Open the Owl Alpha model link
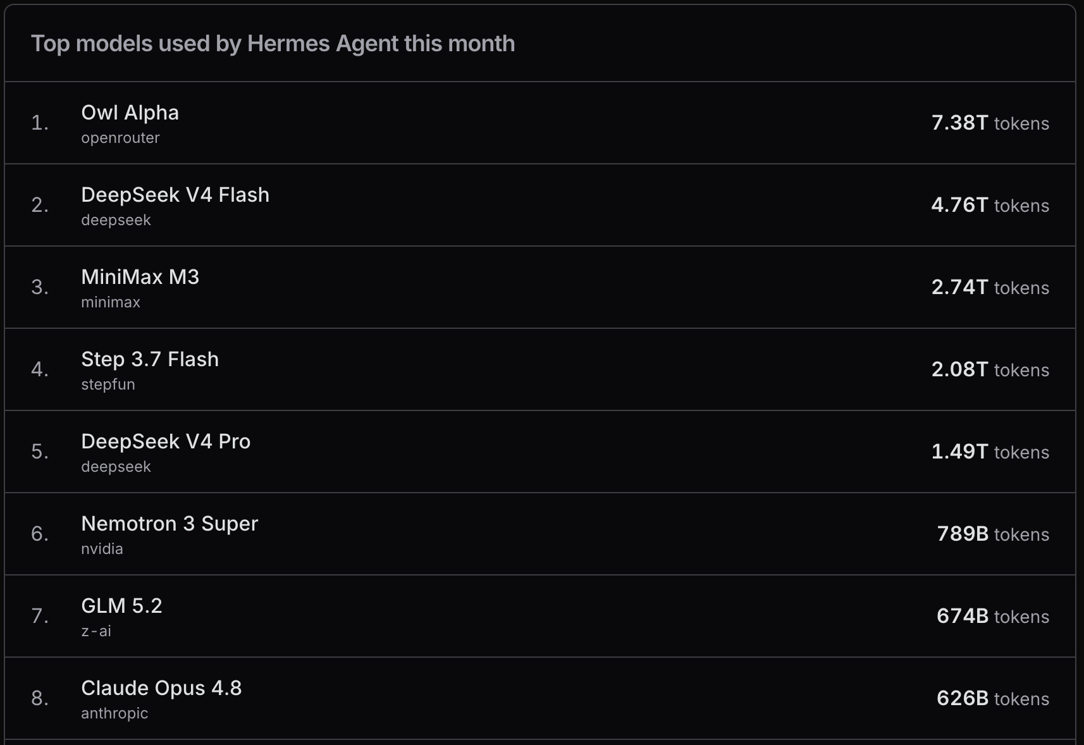Screen dimensions: 1084x745 130,113
